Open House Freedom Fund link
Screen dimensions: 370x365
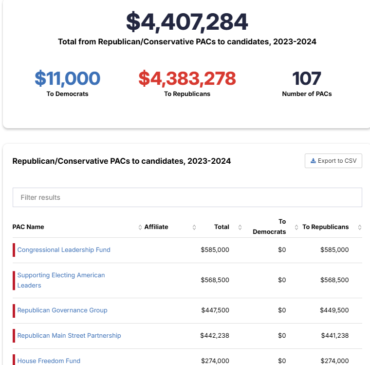click(49, 361)
